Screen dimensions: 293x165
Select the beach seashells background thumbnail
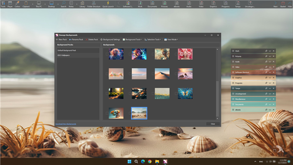[139, 113]
